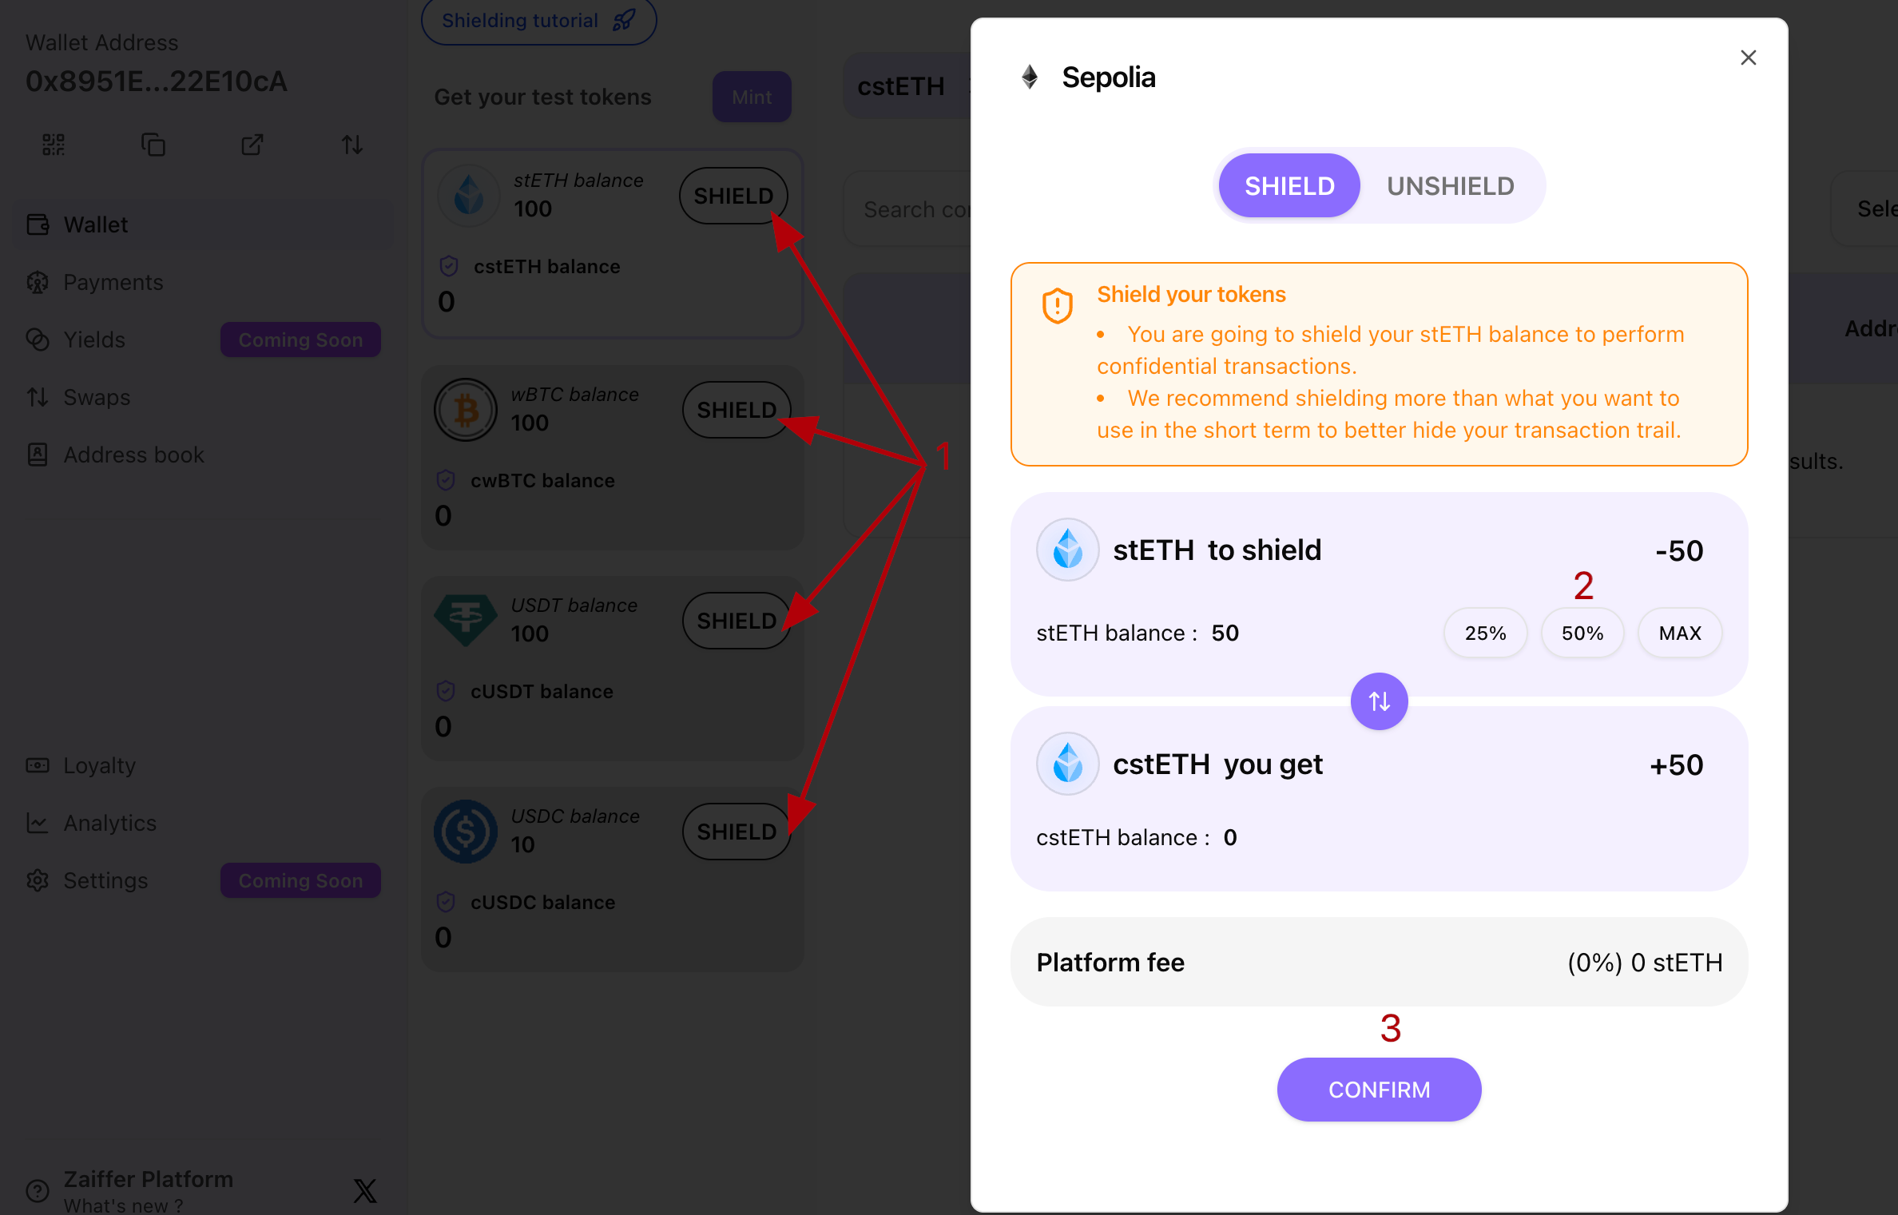Click the transfer arrows icon under wallet address
Viewport: 1898px width, 1215px height.
coord(352,145)
